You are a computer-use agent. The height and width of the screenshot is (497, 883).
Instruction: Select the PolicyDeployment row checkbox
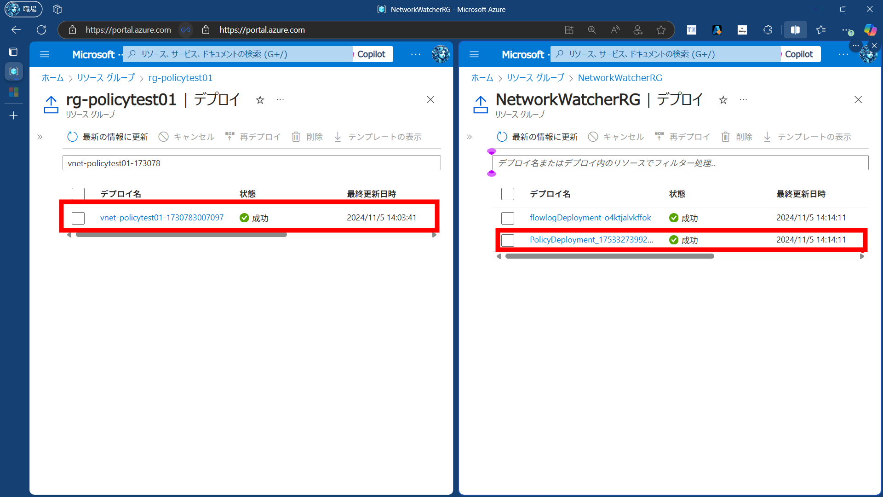[x=508, y=240]
